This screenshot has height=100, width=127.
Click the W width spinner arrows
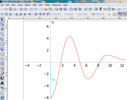(x=90, y=14)
